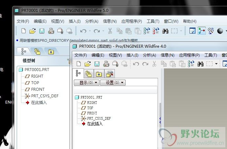Open 插入(I) menu in Wildfire 4.0

click(x=133, y=55)
